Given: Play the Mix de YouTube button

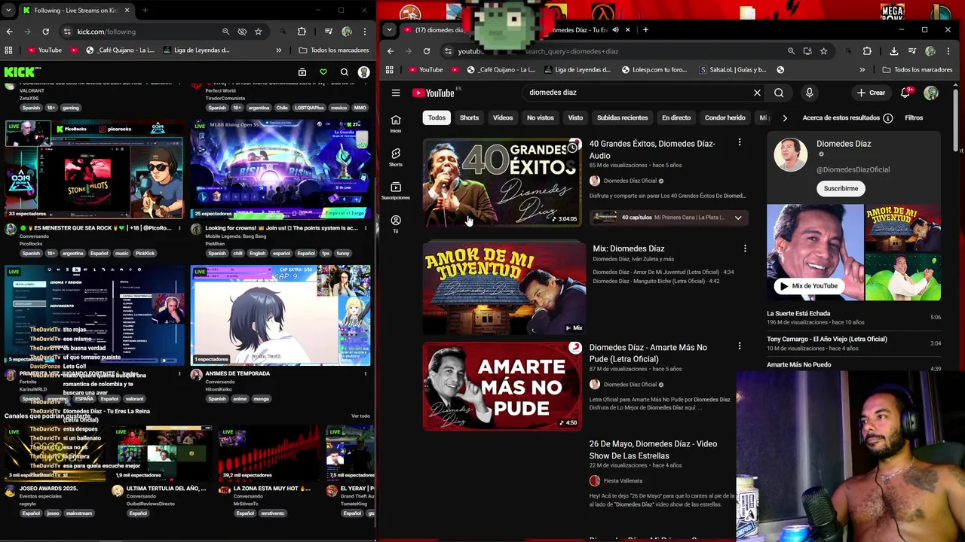Looking at the screenshot, I should [808, 286].
